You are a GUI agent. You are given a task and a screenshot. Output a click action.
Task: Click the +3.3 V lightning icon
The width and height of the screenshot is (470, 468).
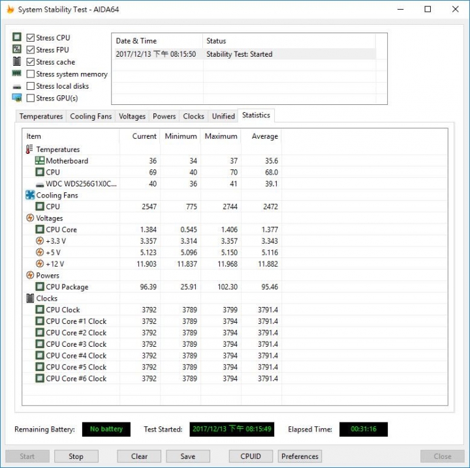click(40, 241)
